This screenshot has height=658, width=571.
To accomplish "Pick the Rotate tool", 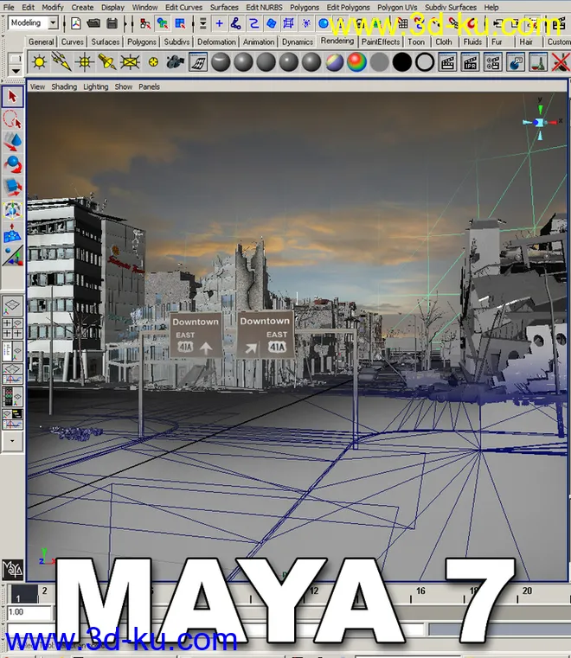I will [12, 164].
